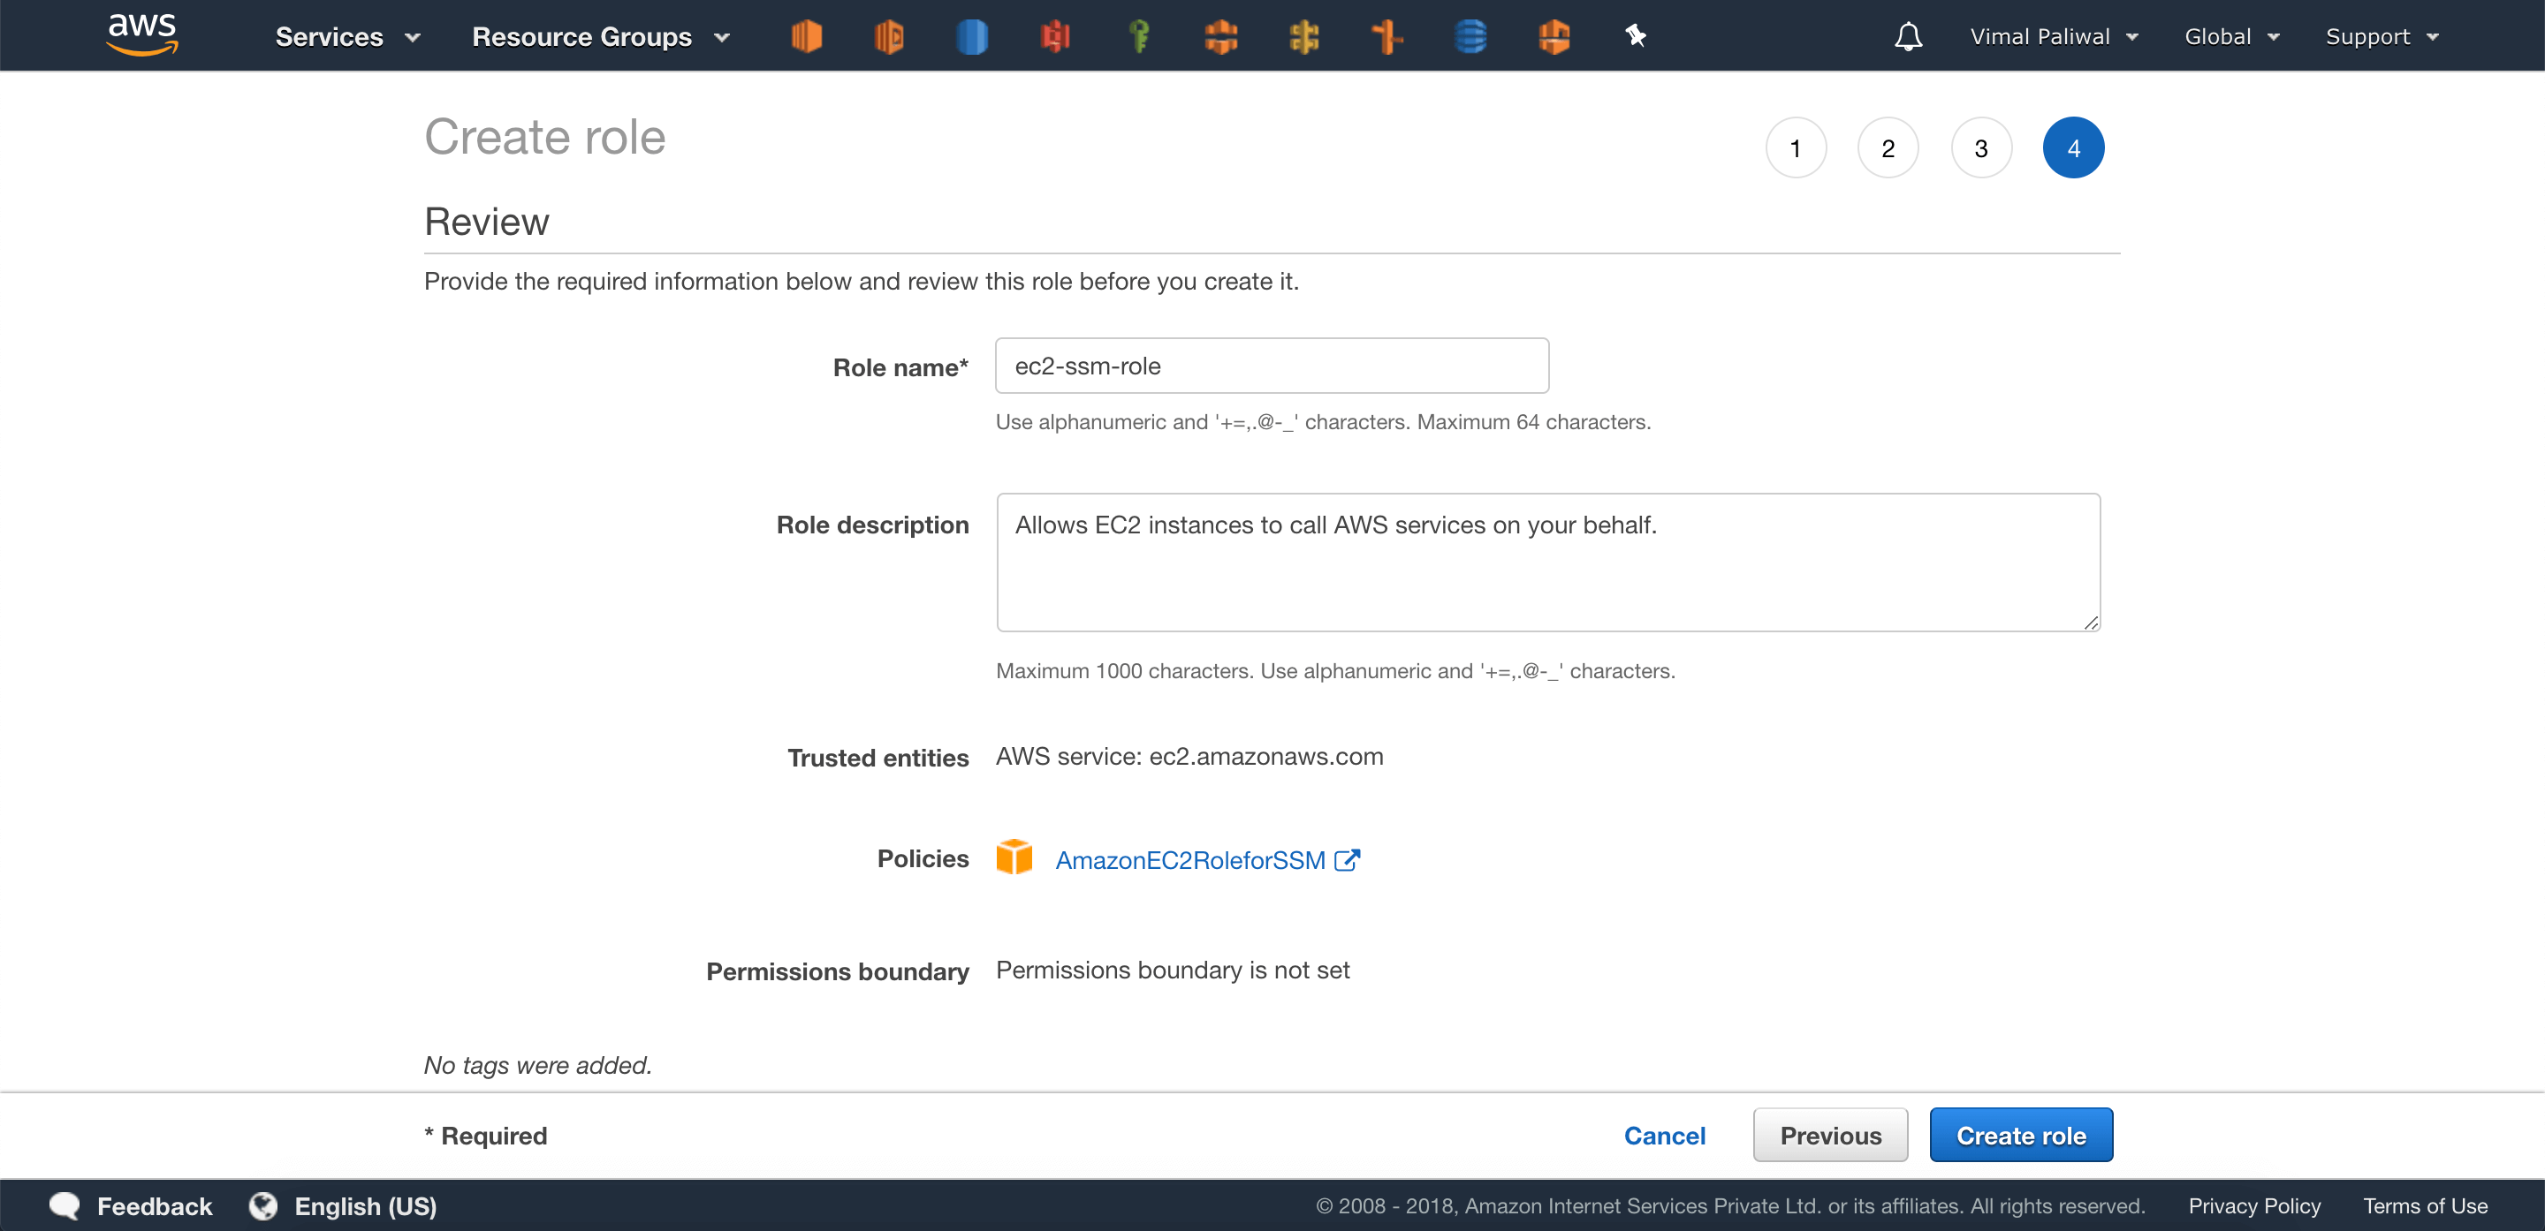Click the AWS logo home icon
Screen dimensions: 2545x1231
click(142, 34)
